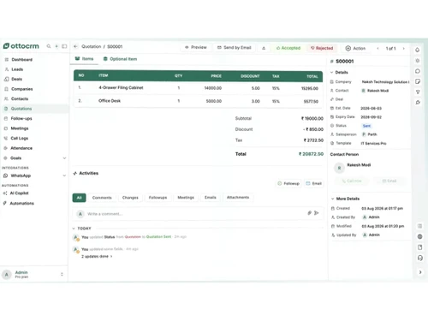The width and height of the screenshot is (428, 321).
Task: Go to the next record arrow
Action: 403,49
